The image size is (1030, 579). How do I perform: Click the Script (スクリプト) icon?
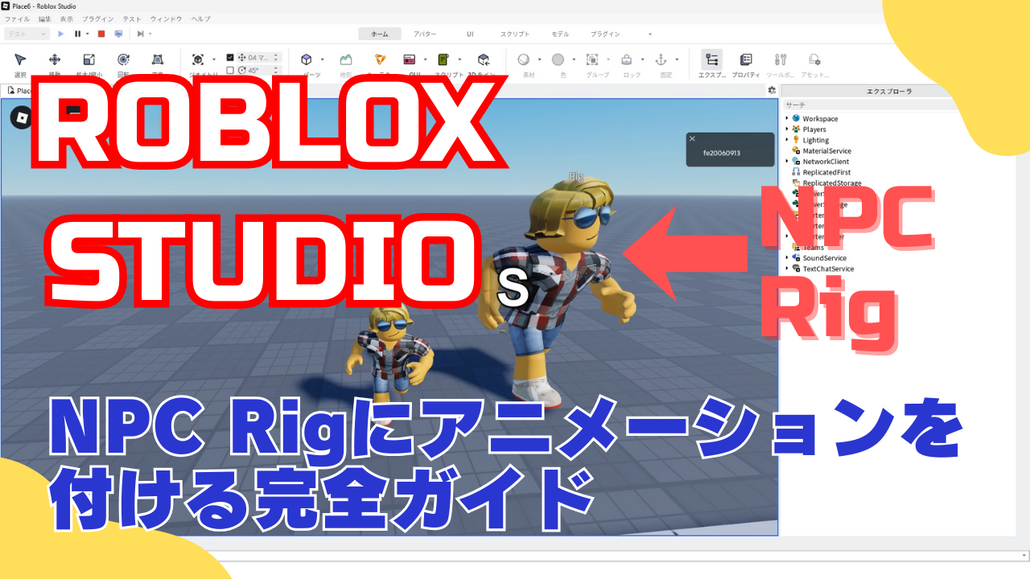(443, 60)
